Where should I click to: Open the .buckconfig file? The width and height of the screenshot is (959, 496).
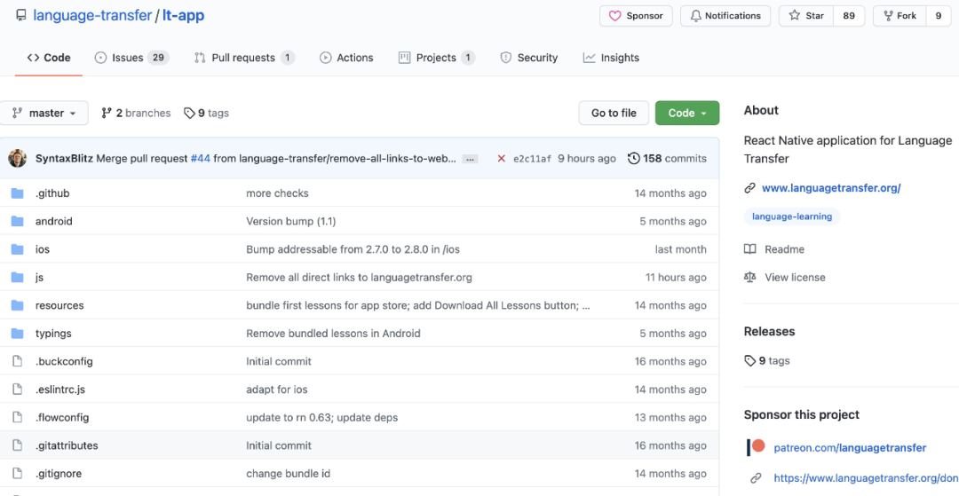(64, 362)
